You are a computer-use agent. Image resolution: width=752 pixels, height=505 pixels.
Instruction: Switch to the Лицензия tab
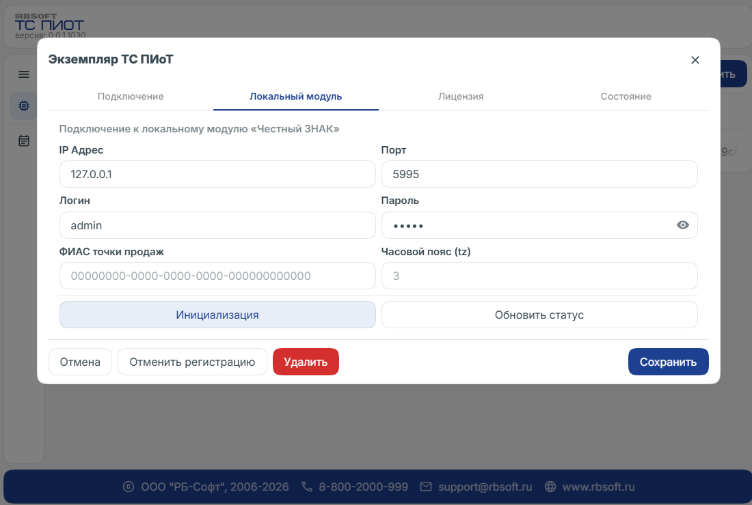coord(461,97)
